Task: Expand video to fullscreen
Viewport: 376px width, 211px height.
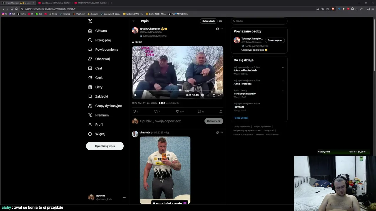Action: (220, 95)
